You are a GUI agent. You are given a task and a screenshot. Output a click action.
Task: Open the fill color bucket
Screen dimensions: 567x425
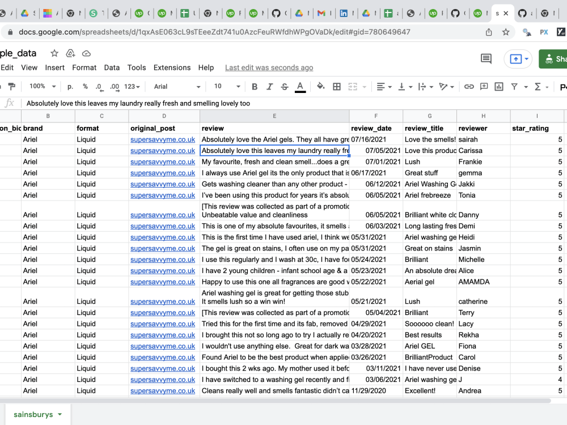point(321,87)
